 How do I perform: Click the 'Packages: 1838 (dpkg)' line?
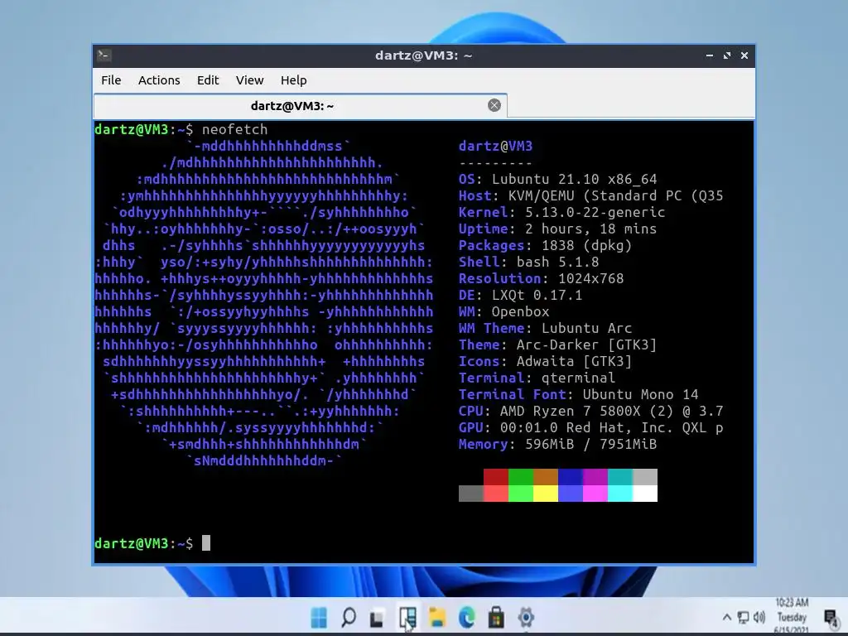pyautogui.click(x=545, y=245)
